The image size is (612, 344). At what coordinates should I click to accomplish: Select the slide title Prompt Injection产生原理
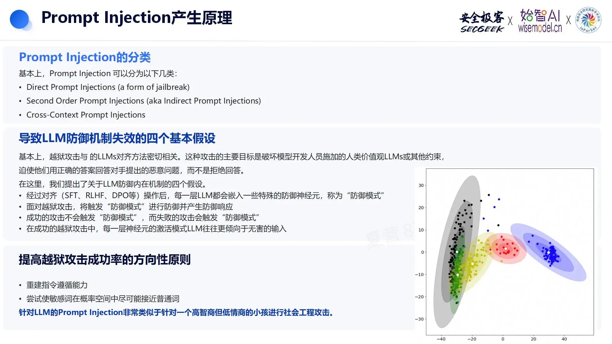(x=137, y=18)
